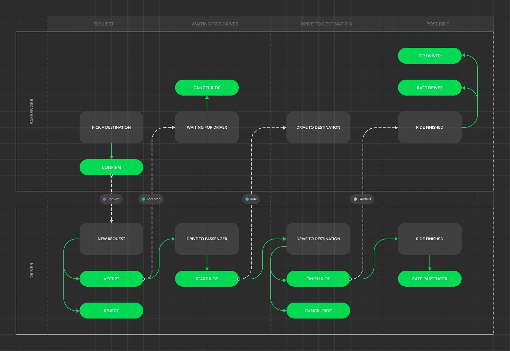The width and height of the screenshot is (510, 351).
Task: Click the connector dot beside START RIDE
Action: click(239, 279)
